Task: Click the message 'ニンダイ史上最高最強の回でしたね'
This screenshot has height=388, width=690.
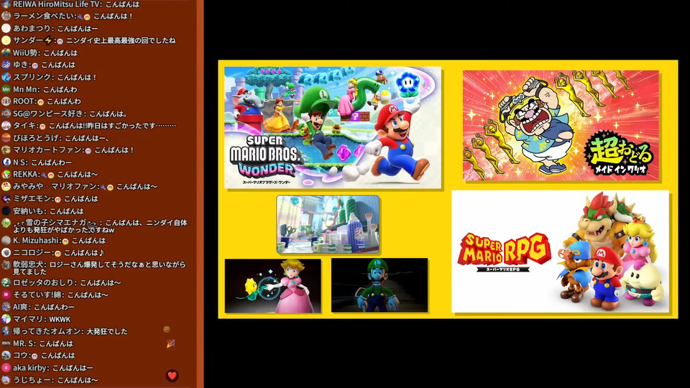Action: click(x=121, y=40)
